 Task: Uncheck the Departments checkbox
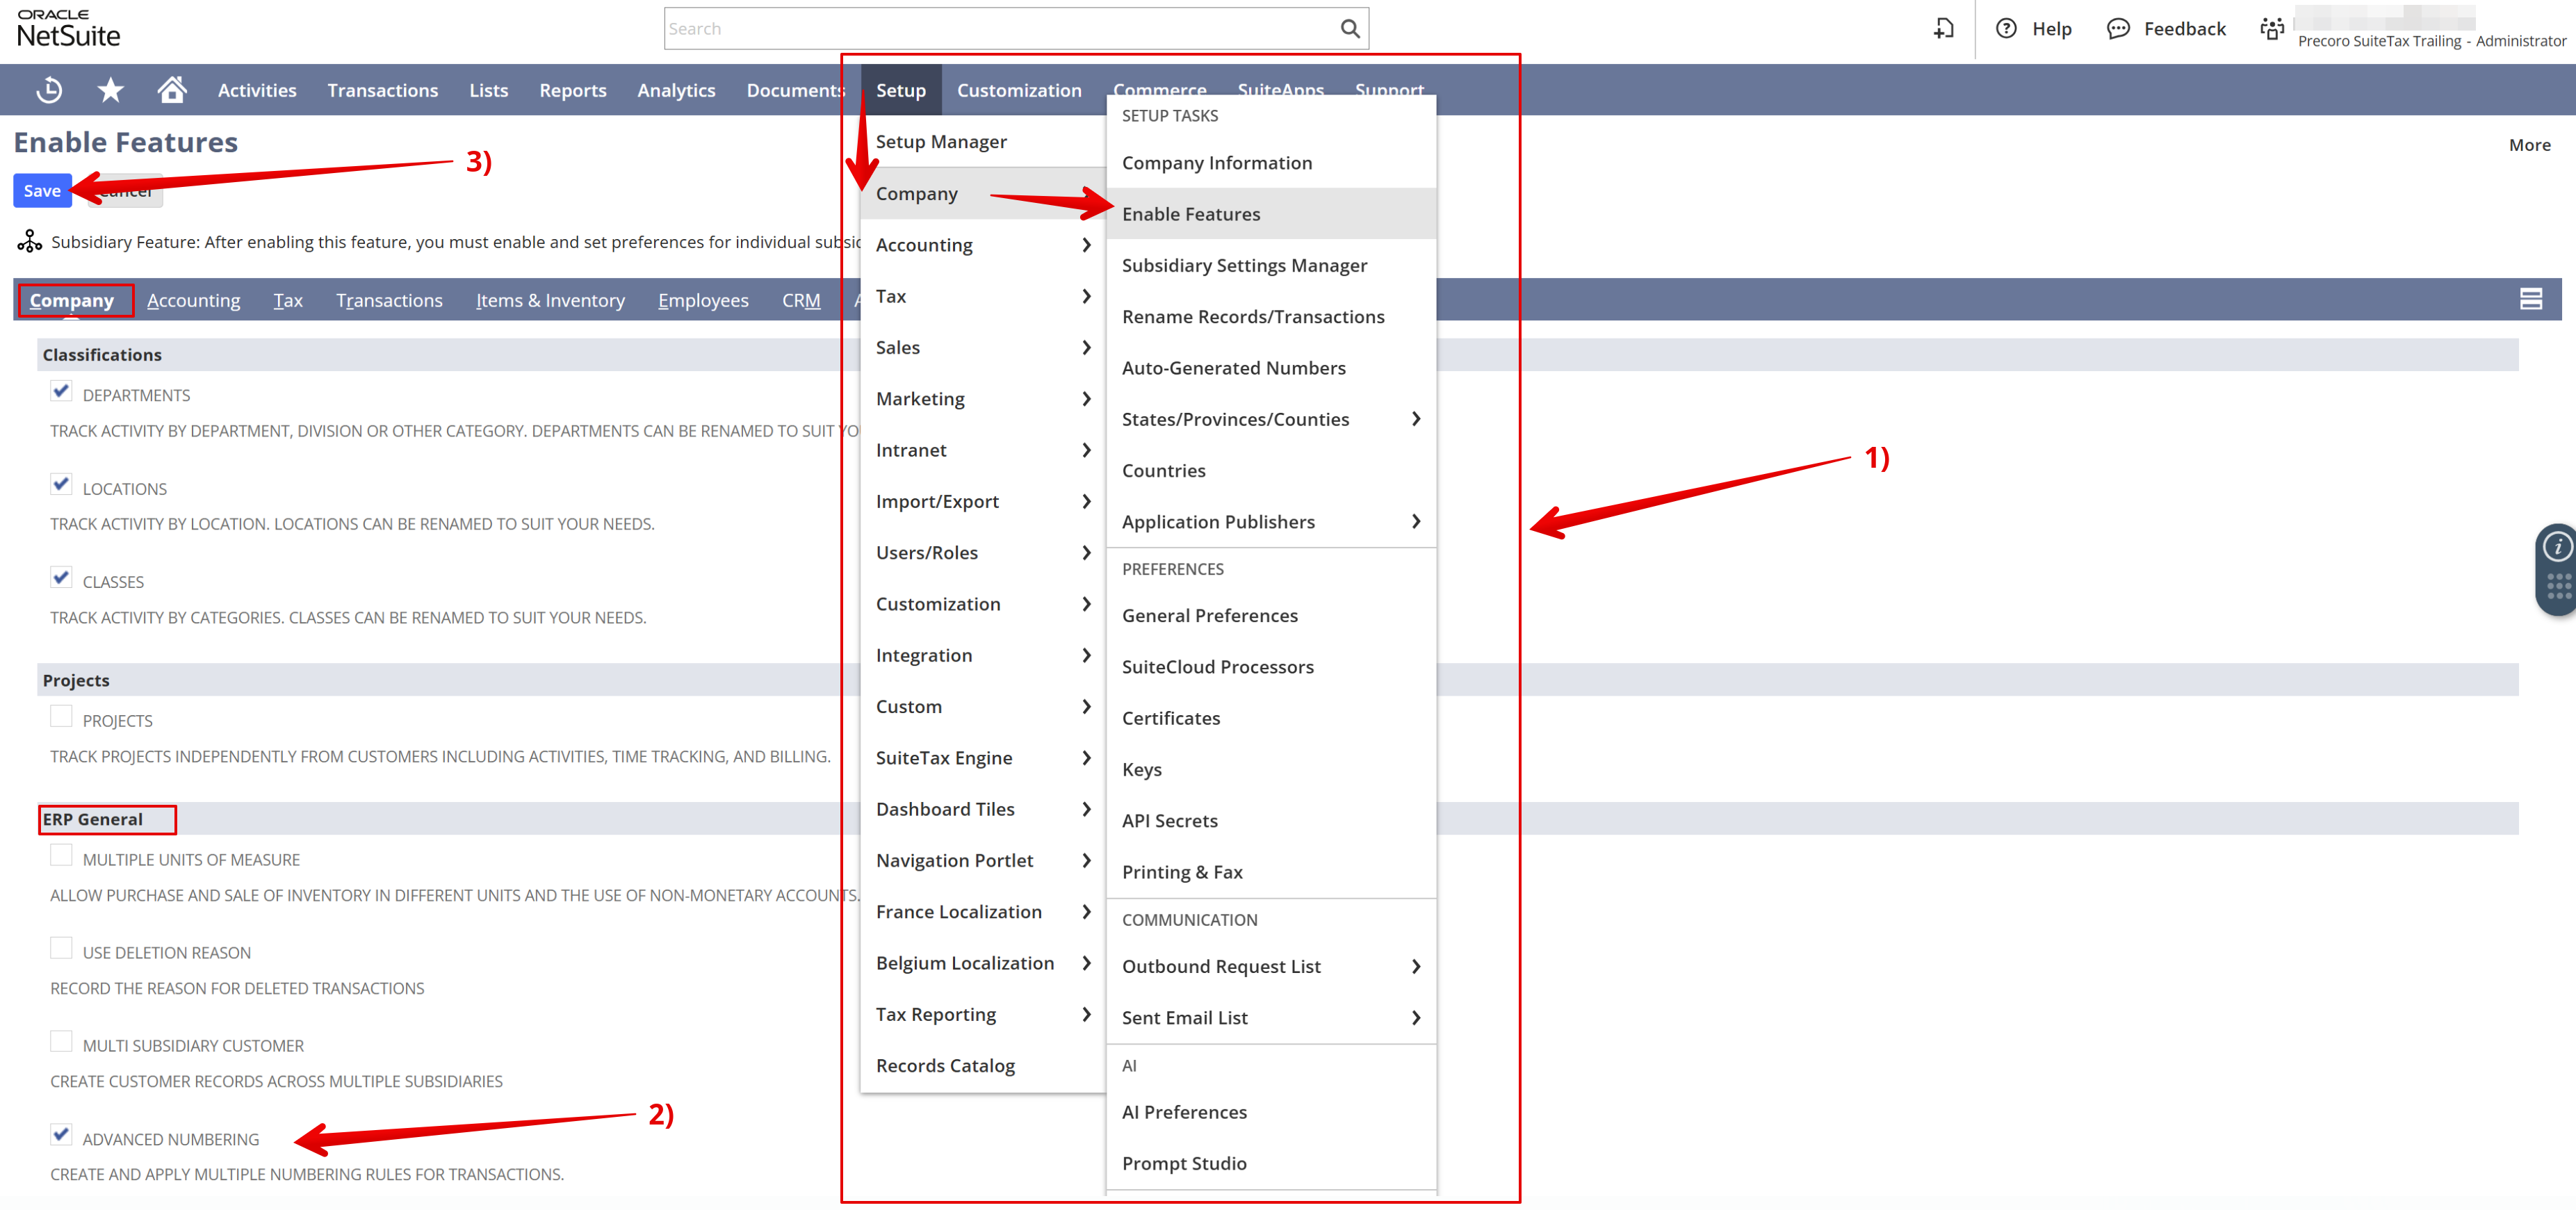[61, 391]
